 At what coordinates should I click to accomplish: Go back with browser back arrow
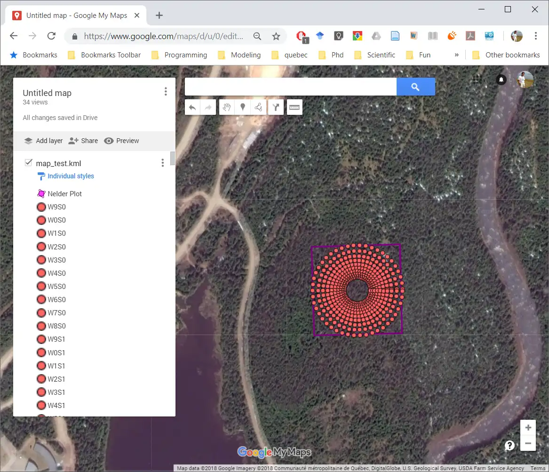[x=14, y=36]
